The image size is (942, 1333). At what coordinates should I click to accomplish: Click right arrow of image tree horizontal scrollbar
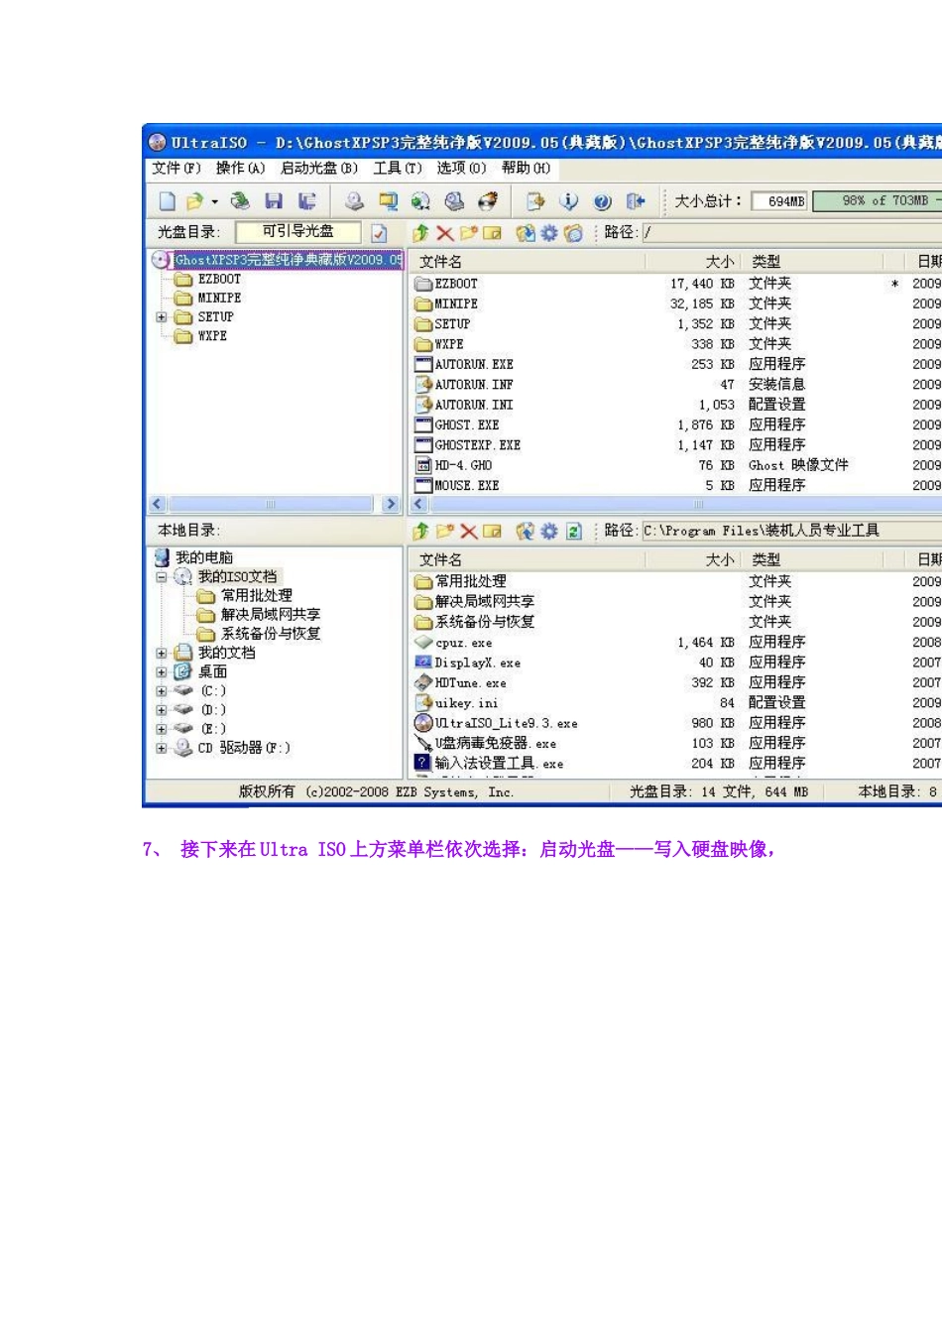point(391,504)
